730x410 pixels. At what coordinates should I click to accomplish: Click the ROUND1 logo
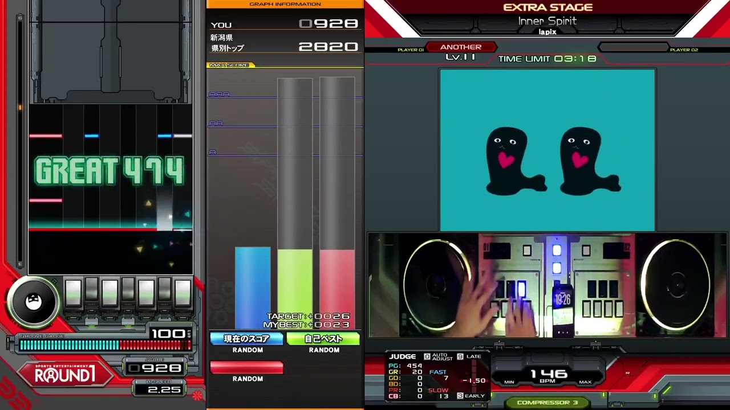pyautogui.click(x=64, y=375)
